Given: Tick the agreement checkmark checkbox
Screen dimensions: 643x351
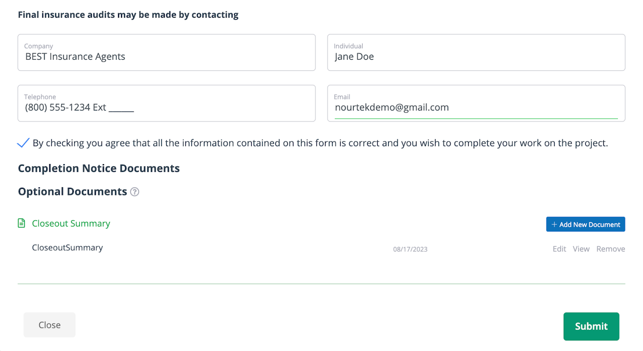Looking at the screenshot, I should coord(23,143).
